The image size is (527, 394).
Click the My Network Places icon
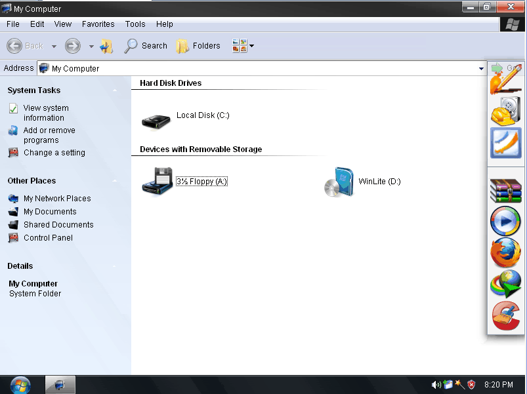tap(13, 199)
